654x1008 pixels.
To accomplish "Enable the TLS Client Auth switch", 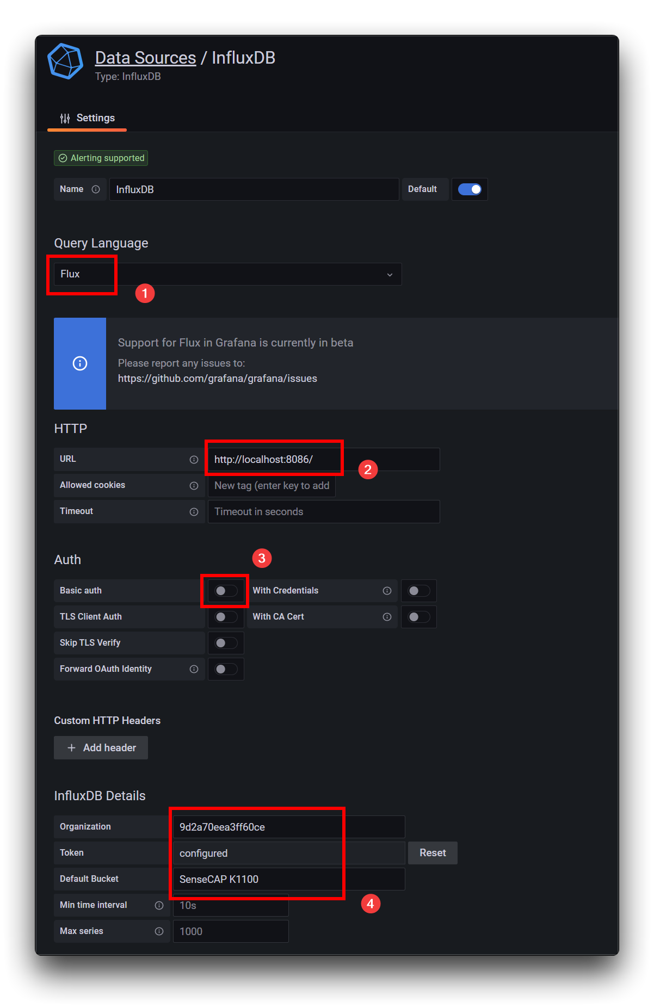I will click(226, 617).
